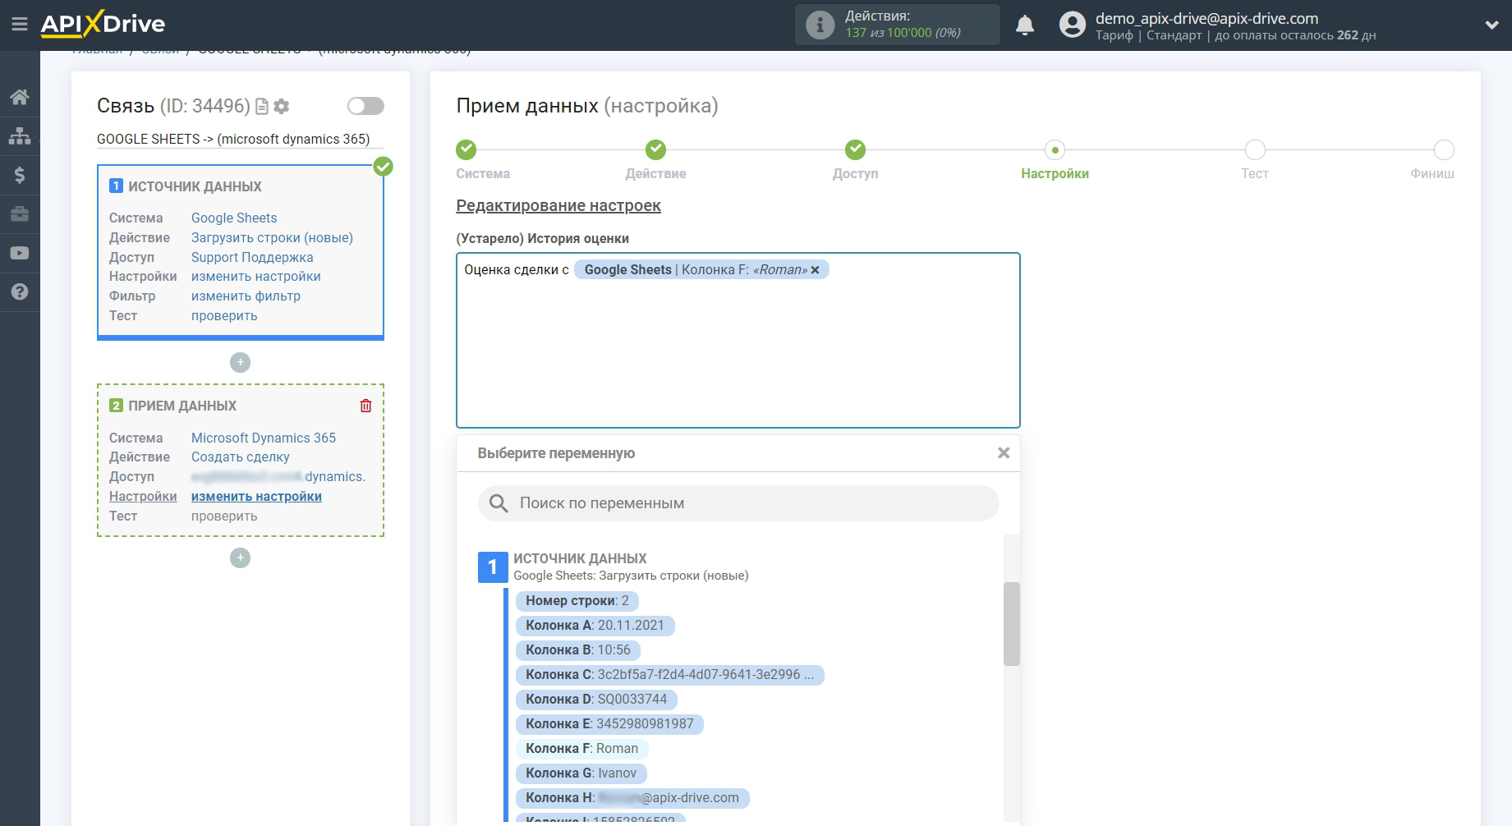Open Загрузить строки (новые) action link

coord(272,237)
